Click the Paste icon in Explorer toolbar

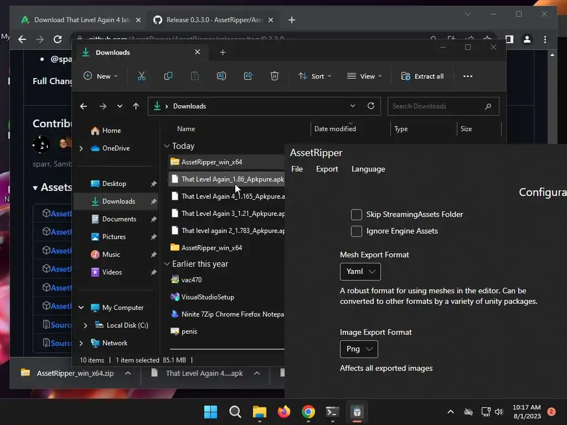click(x=195, y=76)
